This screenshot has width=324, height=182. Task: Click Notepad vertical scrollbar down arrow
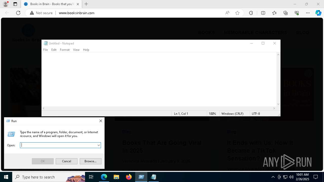click(278, 104)
